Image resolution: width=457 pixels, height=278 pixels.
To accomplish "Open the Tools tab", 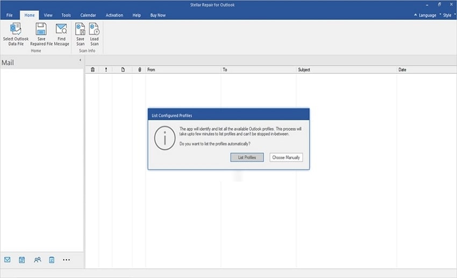I will (66, 15).
